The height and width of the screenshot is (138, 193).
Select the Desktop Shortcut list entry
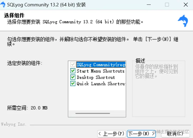(96, 77)
